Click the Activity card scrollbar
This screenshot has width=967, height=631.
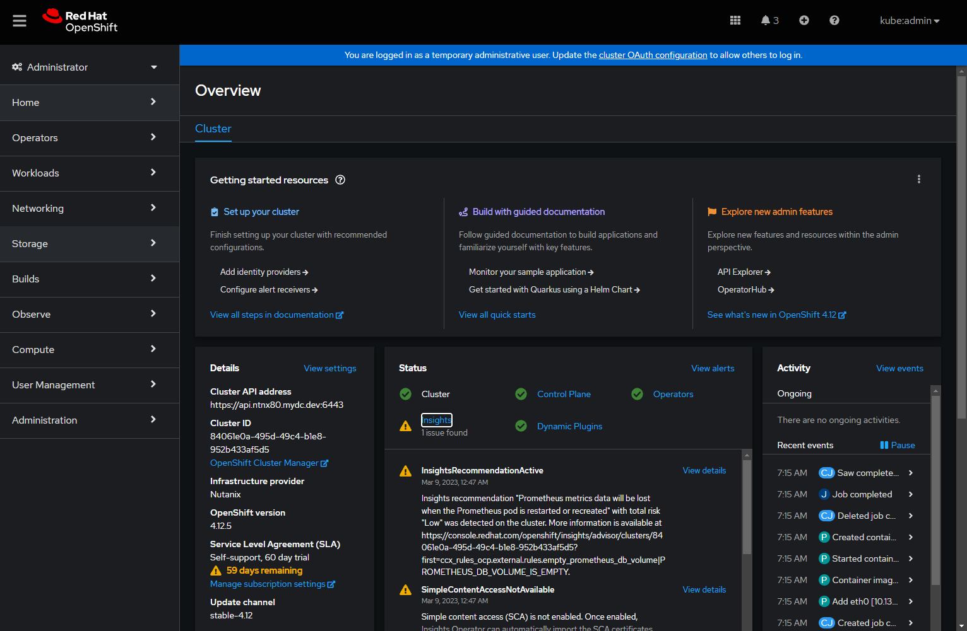935,490
